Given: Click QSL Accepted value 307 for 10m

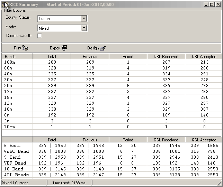Looking at the screenshot, I should 204,109.
